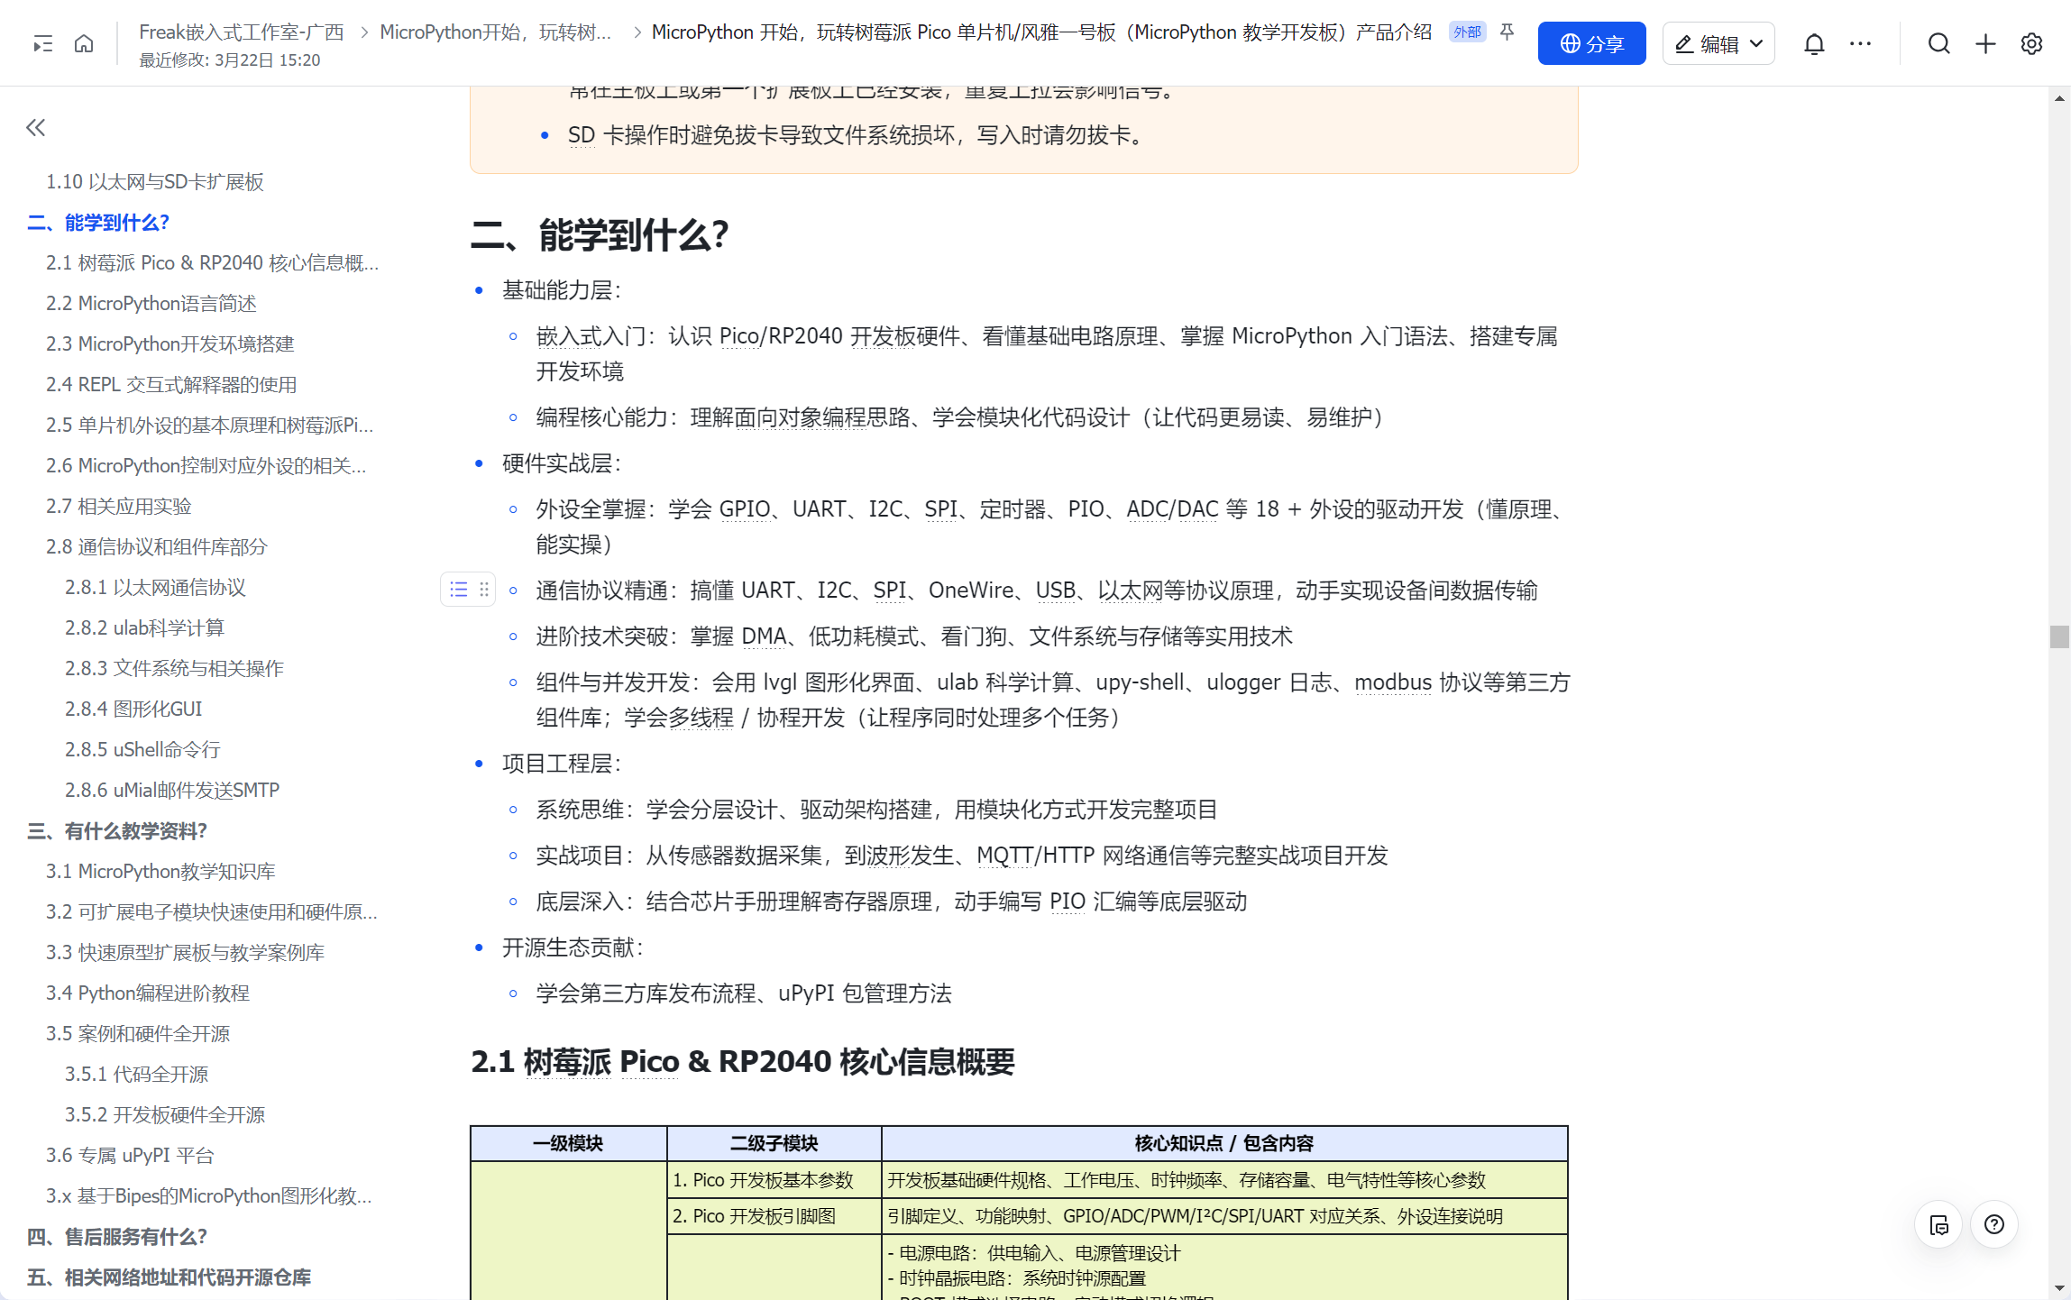This screenshot has width=2071, height=1300.
Task: Toggle the sidebar tree menu icon
Action: 42,43
